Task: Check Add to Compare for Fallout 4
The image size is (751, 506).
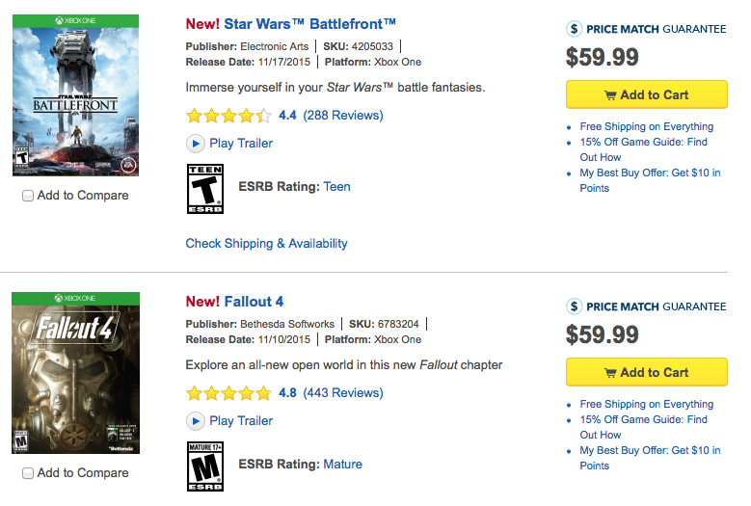Action: point(28,473)
